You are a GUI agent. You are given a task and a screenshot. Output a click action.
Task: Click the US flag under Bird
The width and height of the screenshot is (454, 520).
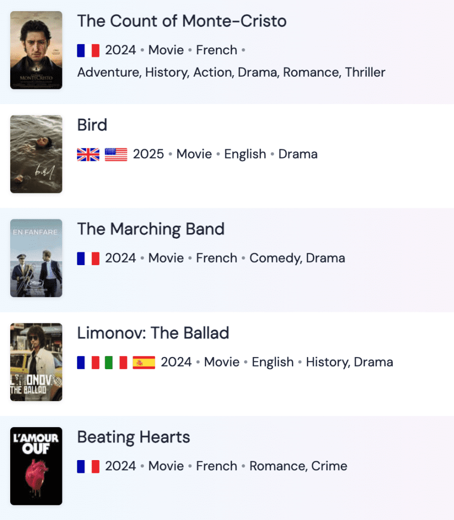[x=116, y=154]
